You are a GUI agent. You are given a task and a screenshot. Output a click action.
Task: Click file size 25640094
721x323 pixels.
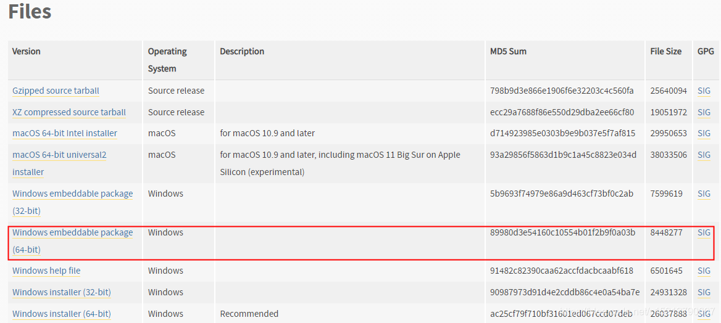coord(669,91)
